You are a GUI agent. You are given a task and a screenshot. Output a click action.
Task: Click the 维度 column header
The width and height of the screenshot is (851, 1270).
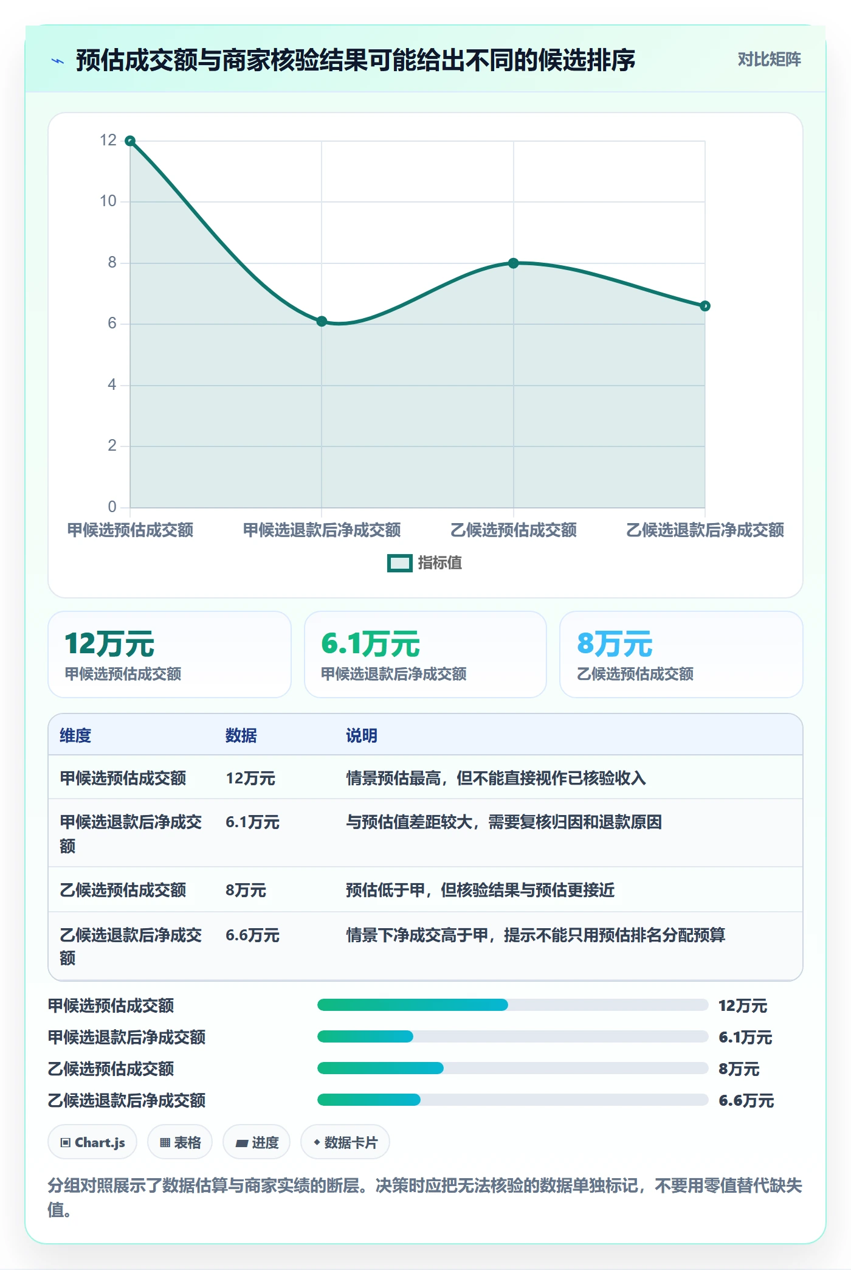coord(75,735)
